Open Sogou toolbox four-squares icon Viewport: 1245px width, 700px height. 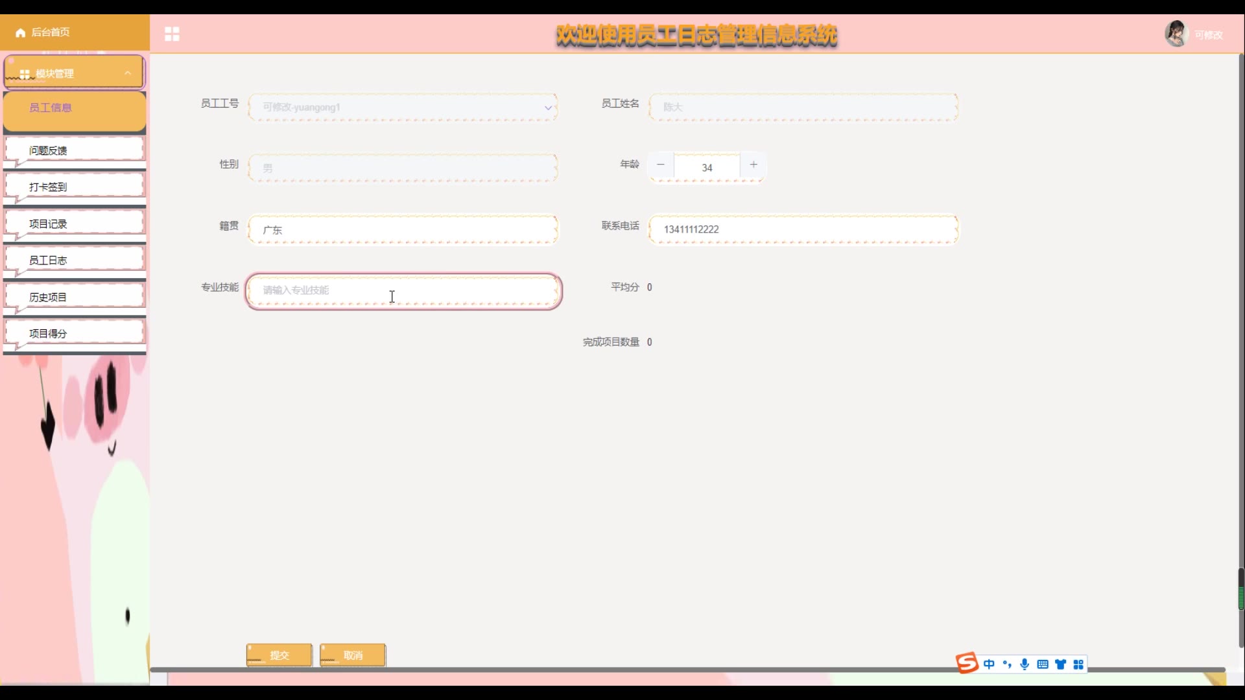[x=1078, y=664]
